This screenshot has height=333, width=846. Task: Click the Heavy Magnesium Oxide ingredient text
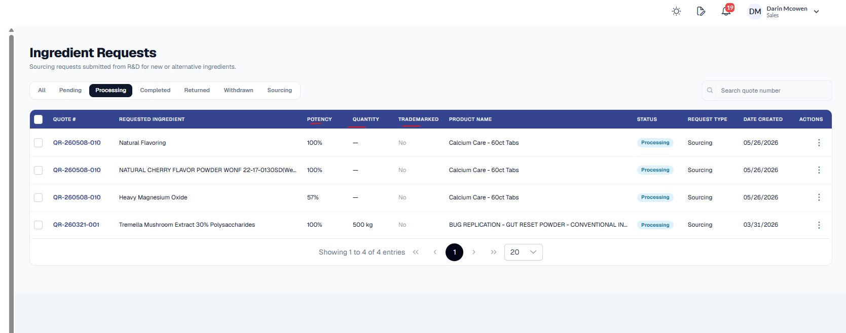(x=153, y=197)
